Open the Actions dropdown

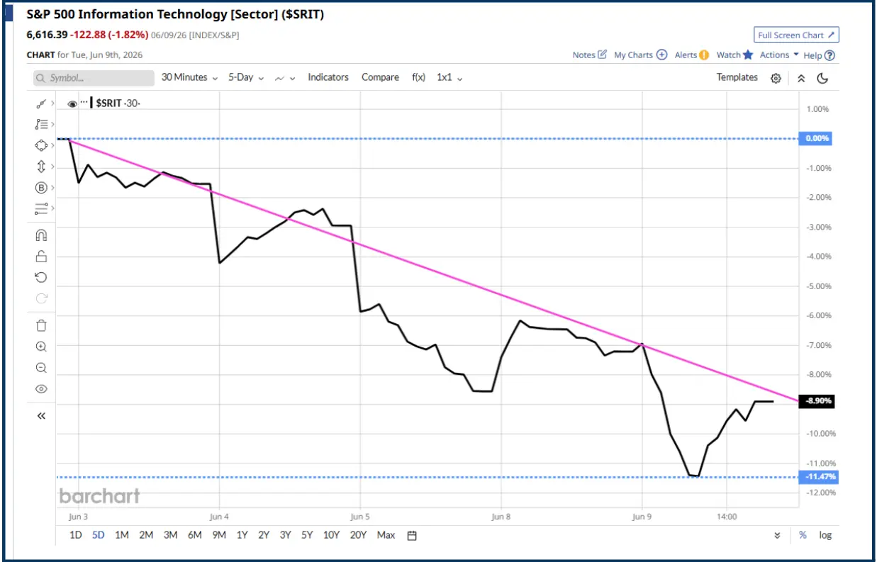coord(779,55)
